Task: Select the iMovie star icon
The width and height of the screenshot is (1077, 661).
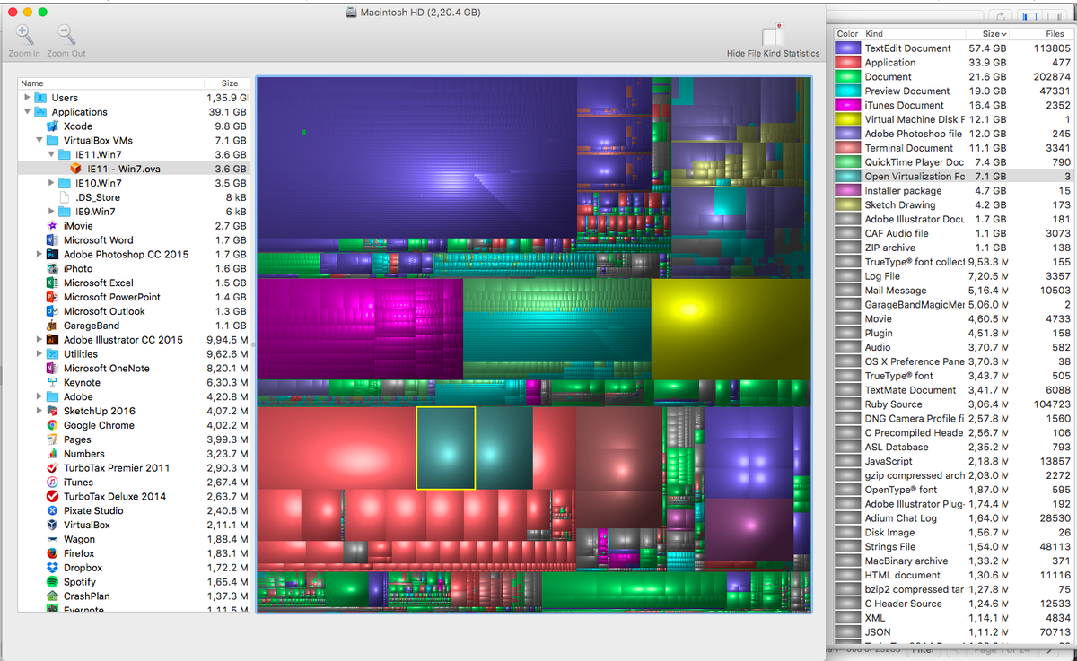Action: pyautogui.click(x=52, y=226)
